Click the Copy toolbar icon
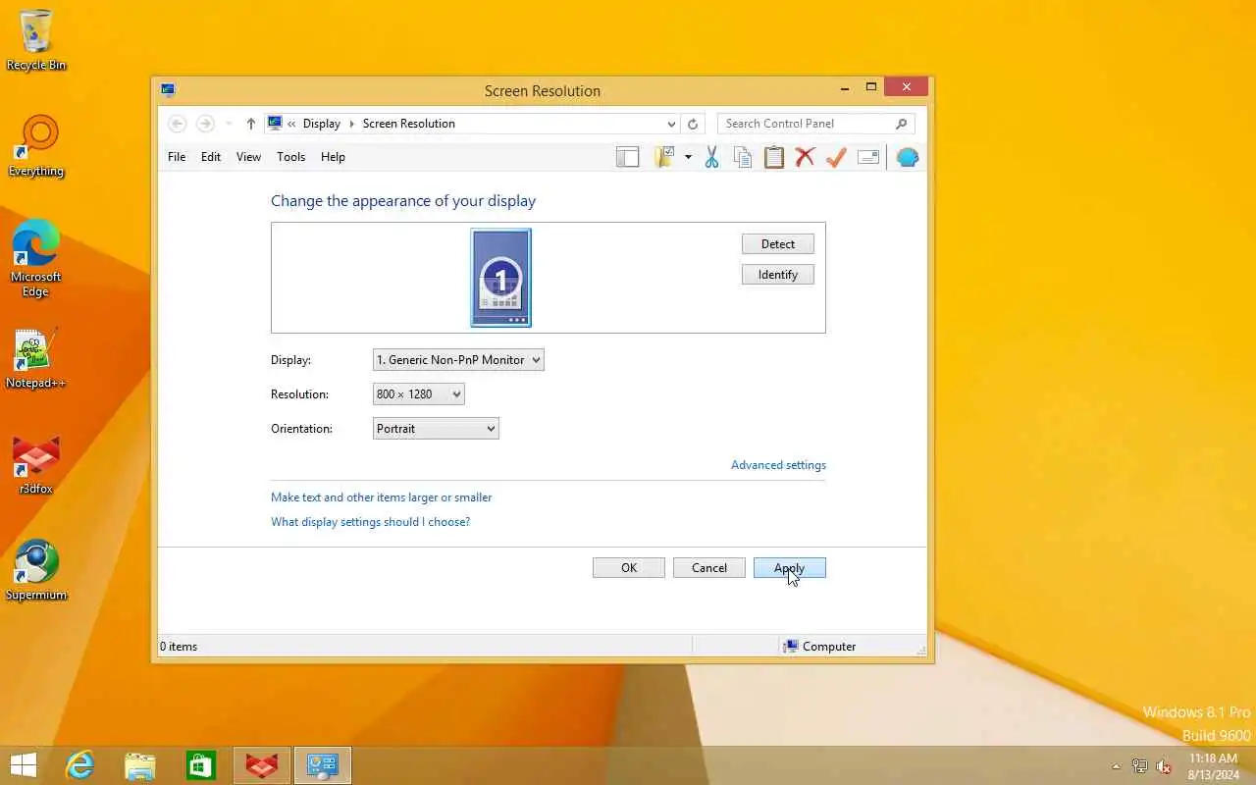This screenshot has width=1256, height=785. [x=743, y=157]
